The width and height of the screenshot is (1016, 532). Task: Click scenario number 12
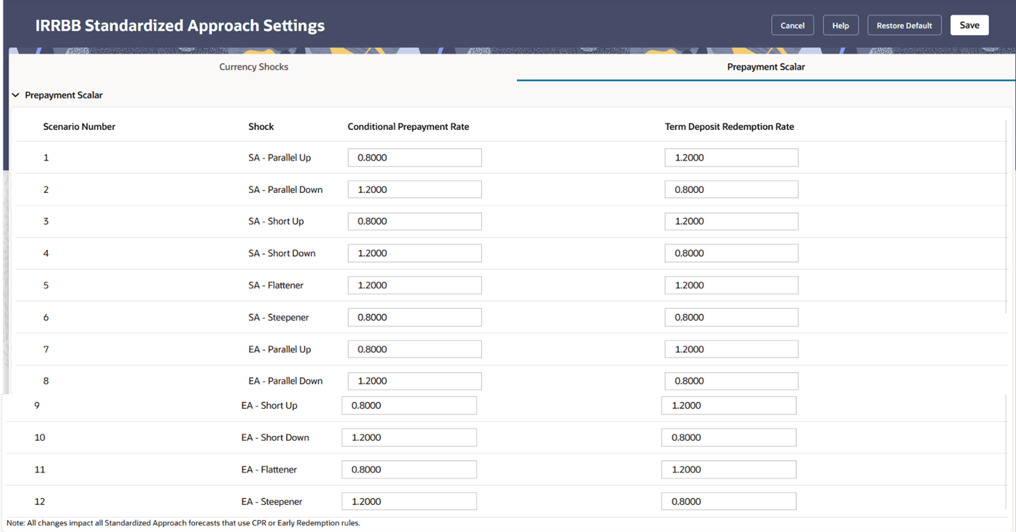(x=40, y=501)
